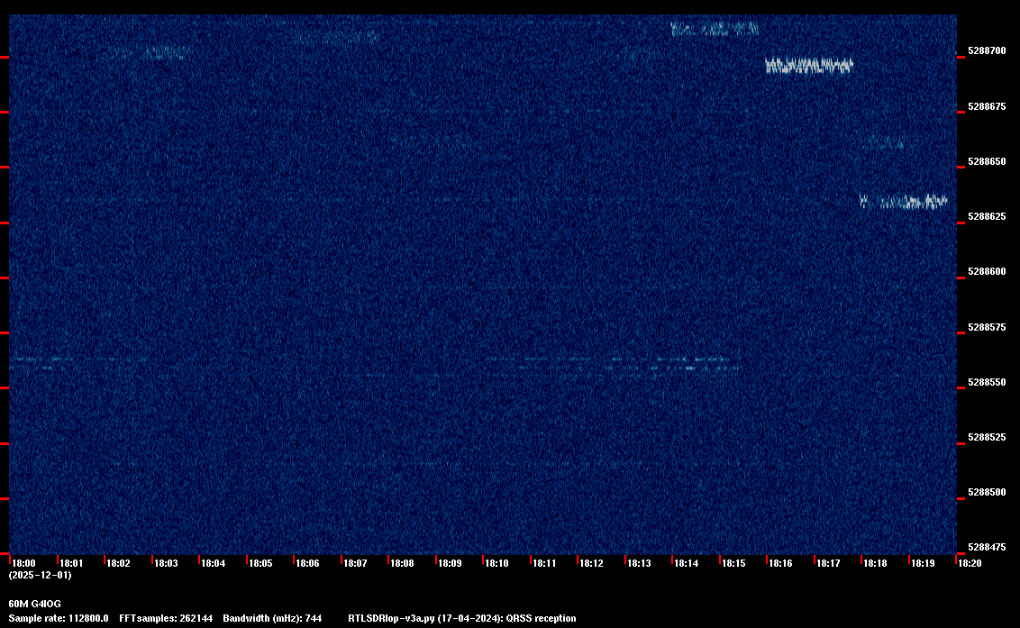
Task: Click the 18:16 time label
Action: point(780,563)
